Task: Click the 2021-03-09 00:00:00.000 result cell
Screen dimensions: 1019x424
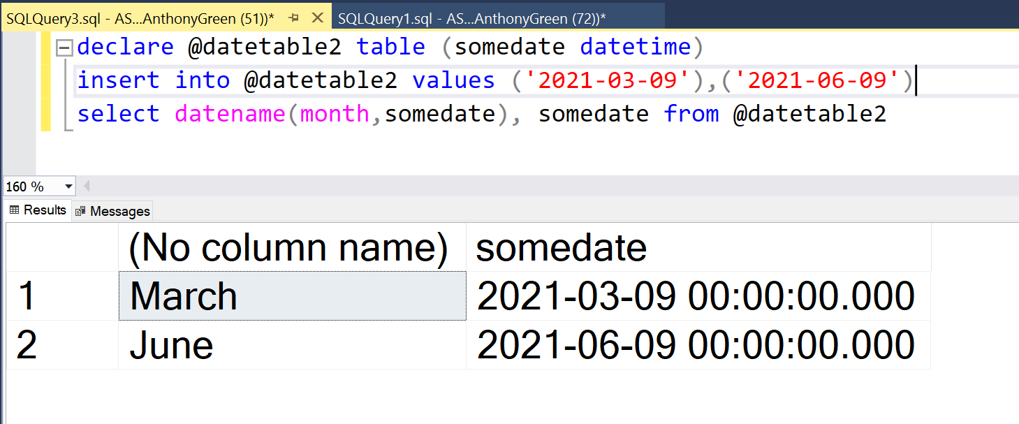Action: coord(696,296)
